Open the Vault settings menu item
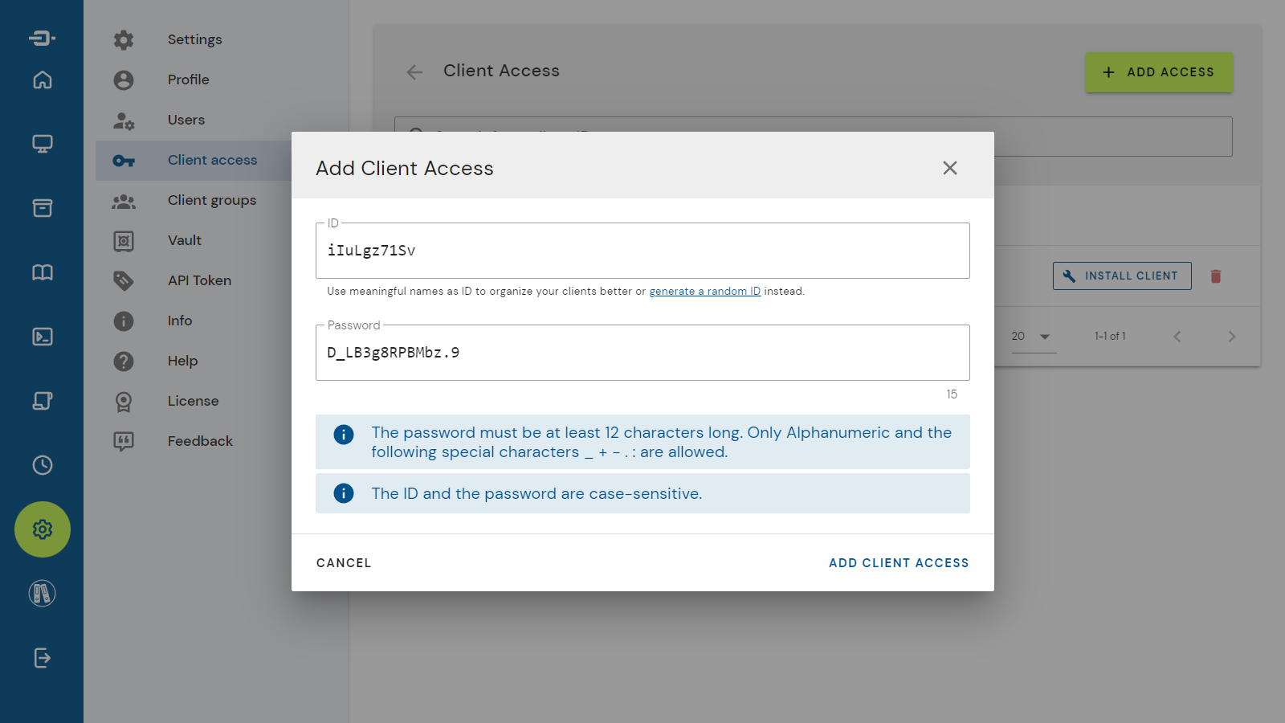 [185, 240]
